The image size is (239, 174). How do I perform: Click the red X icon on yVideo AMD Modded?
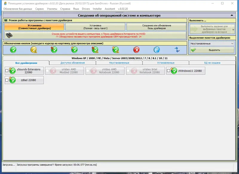(53, 71)
